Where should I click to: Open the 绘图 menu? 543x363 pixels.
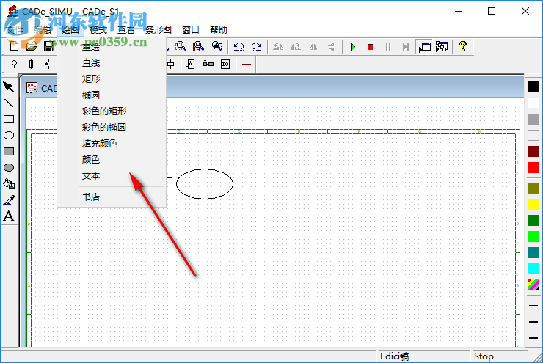coord(70,30)
